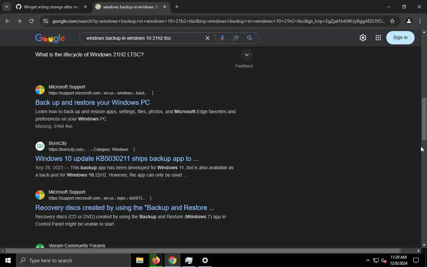Click the scroll down arrow on page
The height and width of the screenshot is (267, 427).
coord(424,245)
